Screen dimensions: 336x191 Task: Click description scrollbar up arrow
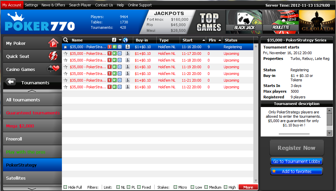coord(329,110)
